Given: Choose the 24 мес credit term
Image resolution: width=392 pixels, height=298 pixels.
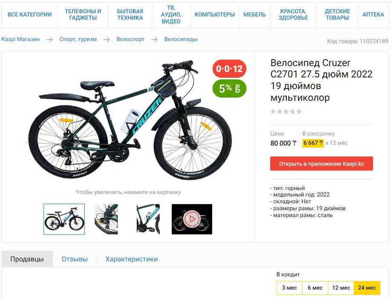Looking at the screenshot, I should (367, 288).
